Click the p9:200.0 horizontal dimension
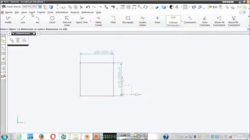The width and height of the screenshot is (250, 140). [104, 52]
